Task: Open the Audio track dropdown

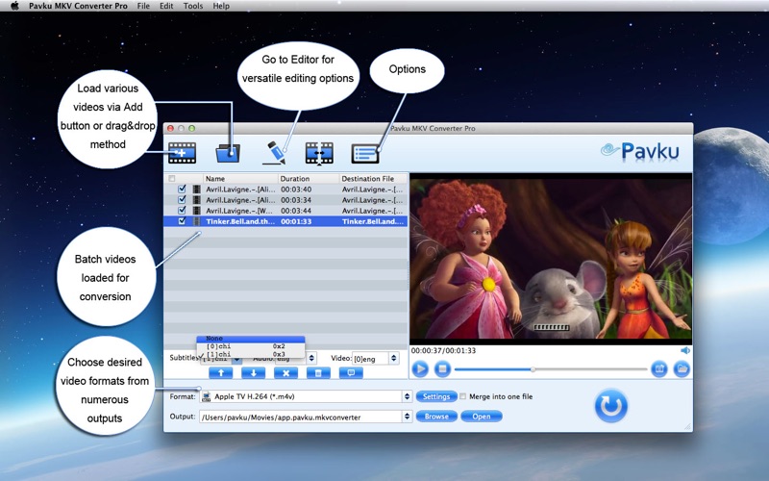Action: point(311,359)
